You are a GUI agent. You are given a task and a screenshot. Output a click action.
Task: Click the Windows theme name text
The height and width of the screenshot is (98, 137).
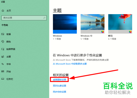pyautogui.click(x=57, y=36)
